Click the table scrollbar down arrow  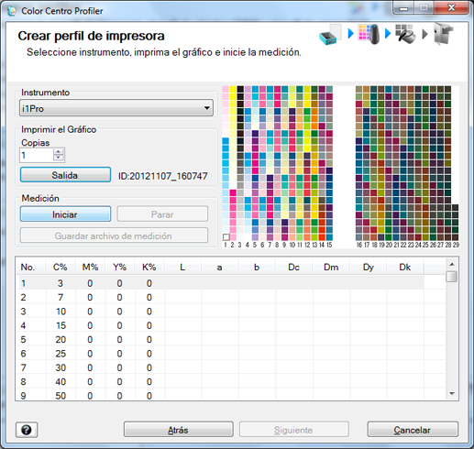[452, 394]
